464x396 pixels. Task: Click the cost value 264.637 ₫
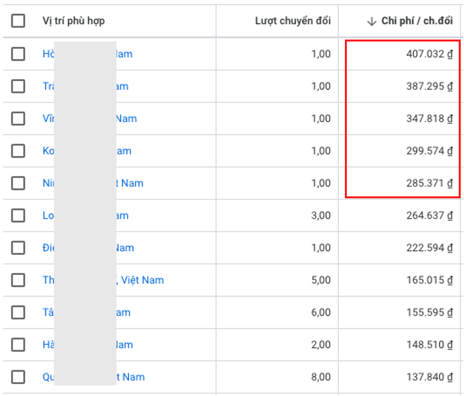(429, 215)
